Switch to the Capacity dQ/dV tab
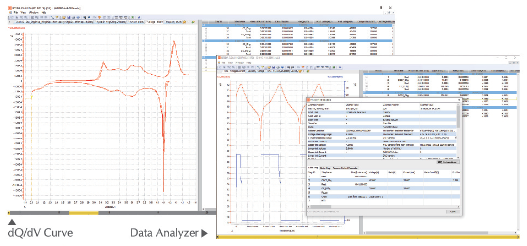527x246 pixels. pyautogui.click(x=174, y=22)
